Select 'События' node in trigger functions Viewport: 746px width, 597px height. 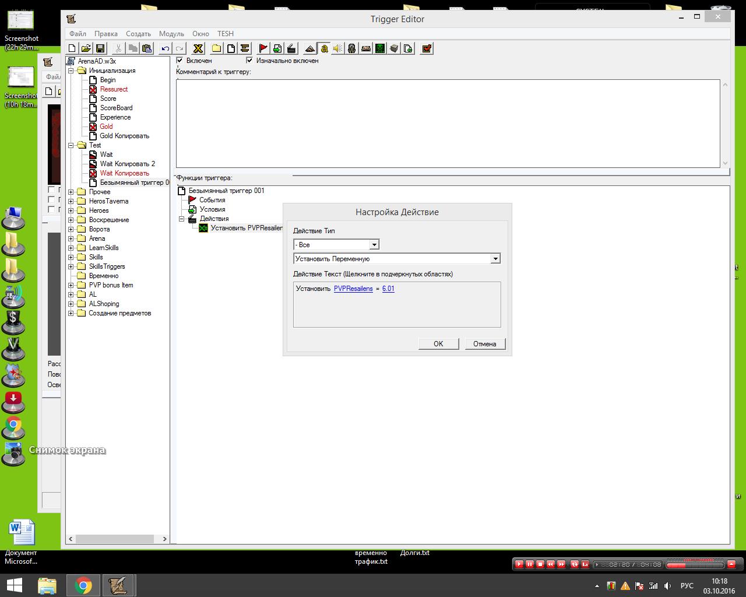(212, 200)
